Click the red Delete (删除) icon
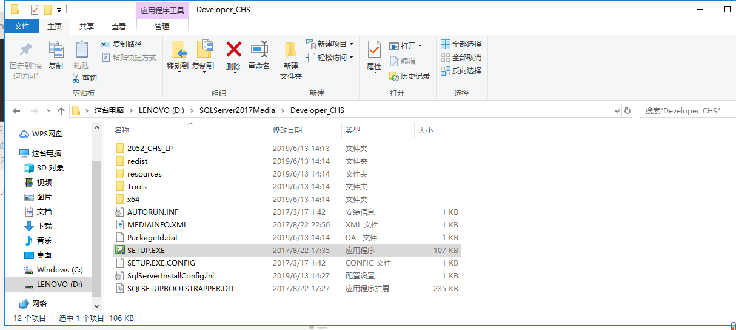The height and width of the screenshot is (330, 736). click(x=233, y=49)
